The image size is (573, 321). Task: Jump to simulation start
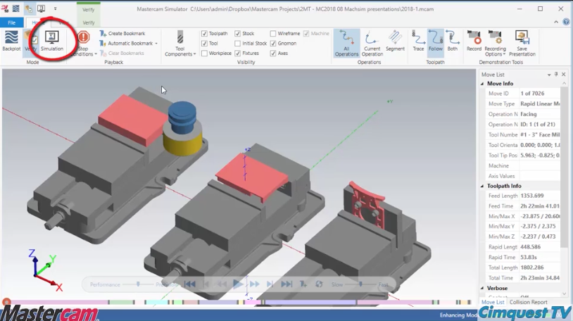[x=189, y=284]
